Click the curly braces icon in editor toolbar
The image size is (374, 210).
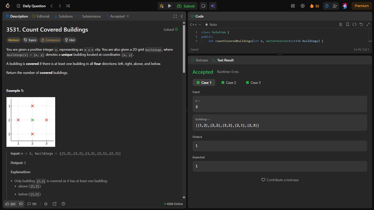pos(354,24)
